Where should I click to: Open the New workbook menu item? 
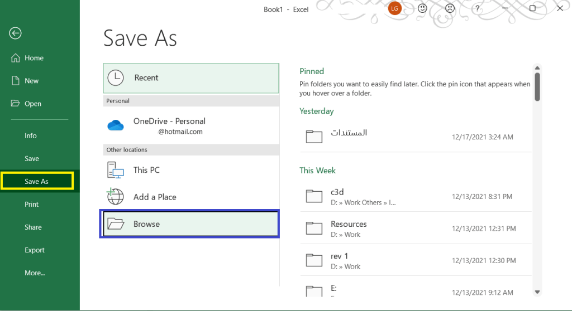pos(31,81)
